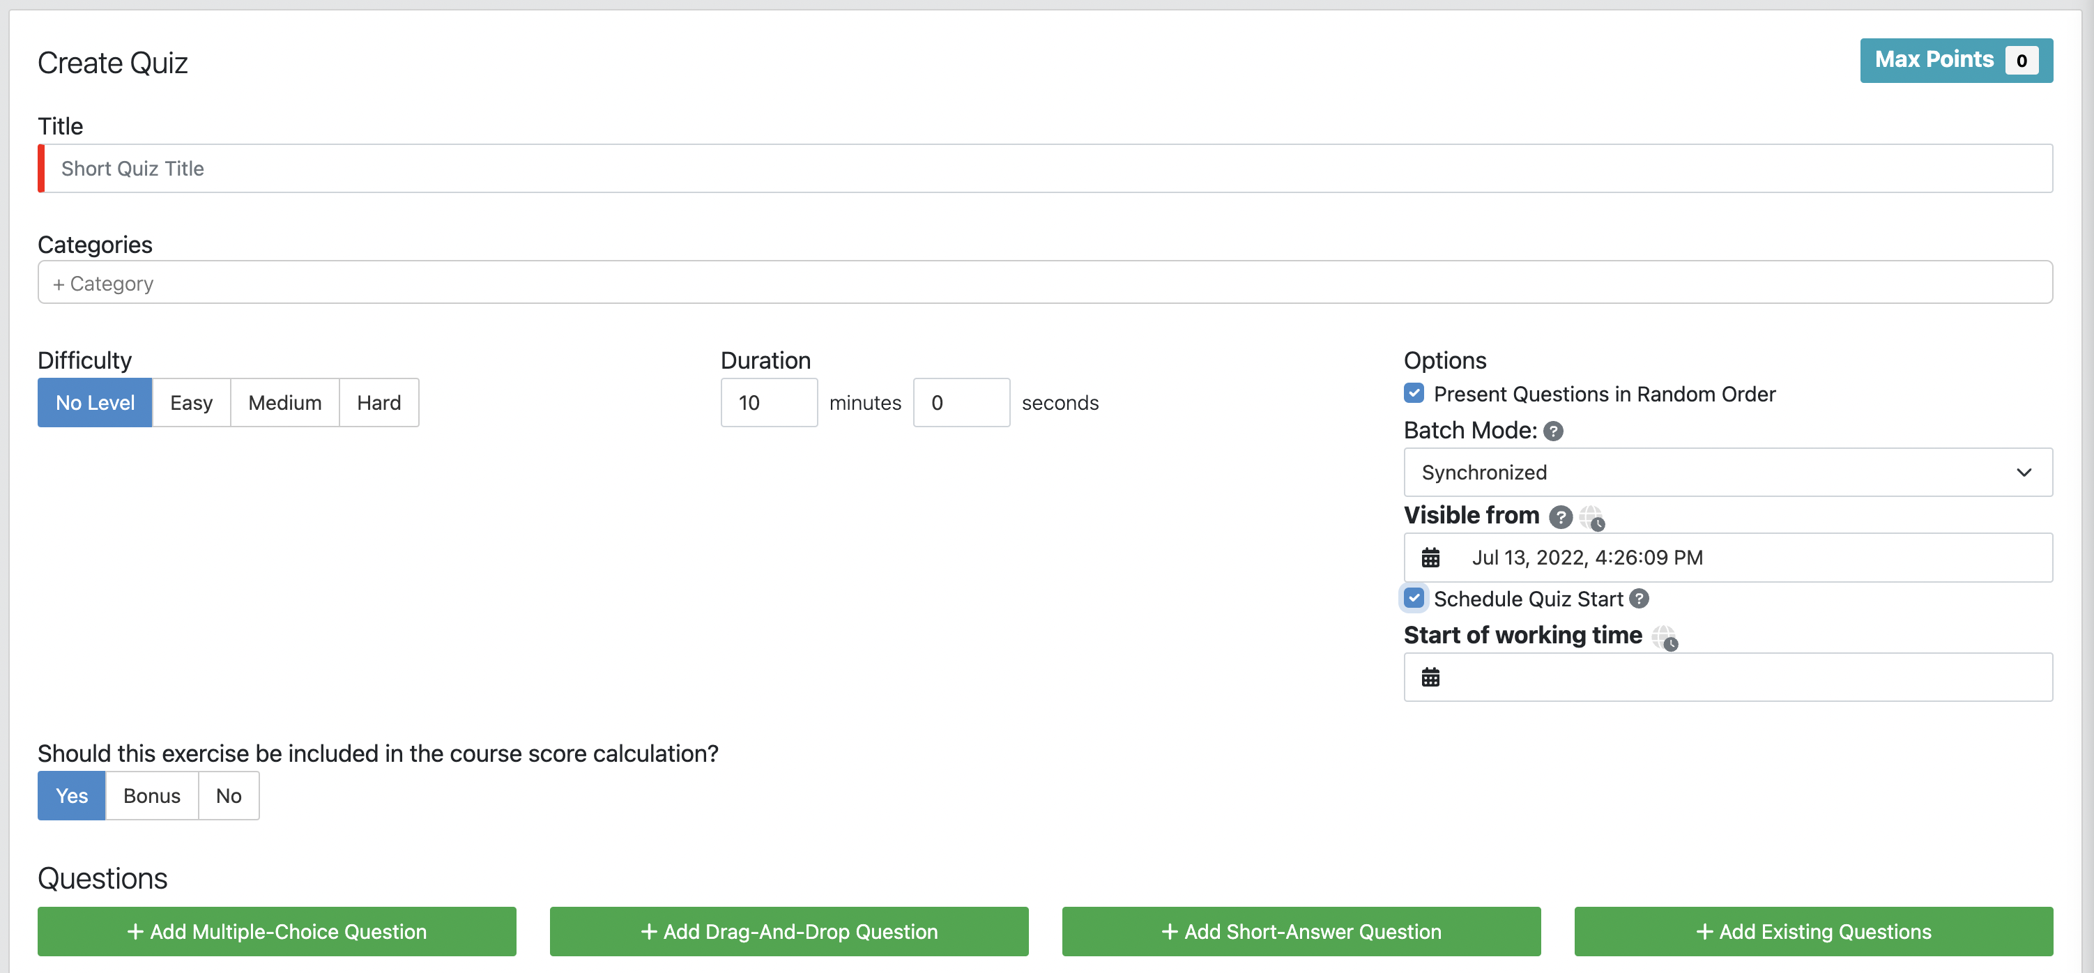Click calendar icon in Start of working time field
Viewport: 2094px width, 973px height.
(x=1430, y=677)
